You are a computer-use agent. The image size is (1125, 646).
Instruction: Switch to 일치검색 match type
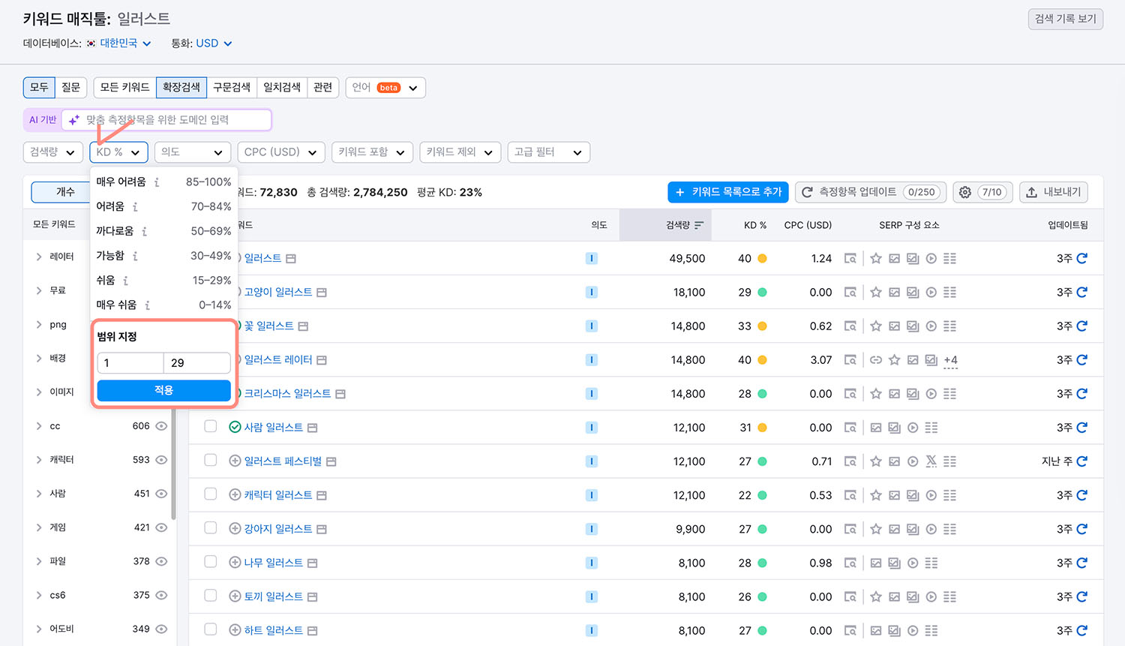pos(282,88)
